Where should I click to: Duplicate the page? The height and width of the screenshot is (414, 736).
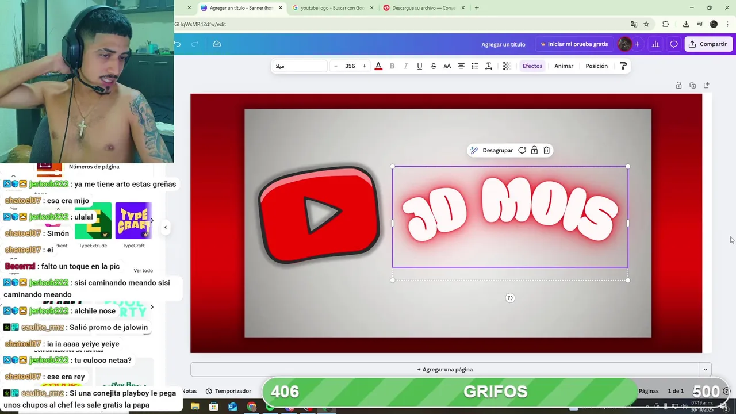692,85
